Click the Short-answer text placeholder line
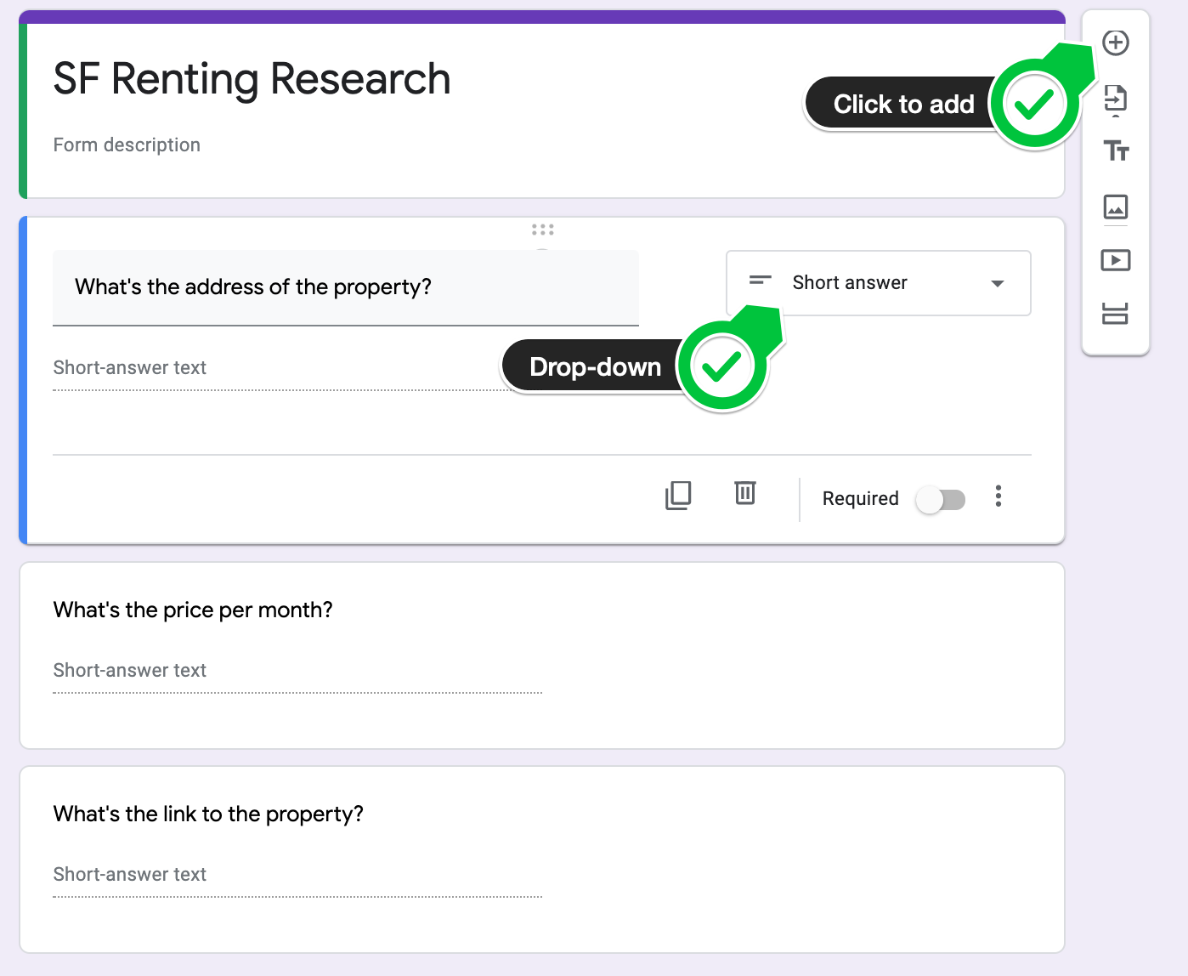Image resolution: width=1188 pixels, height=976 pixels. coord(130,368)
